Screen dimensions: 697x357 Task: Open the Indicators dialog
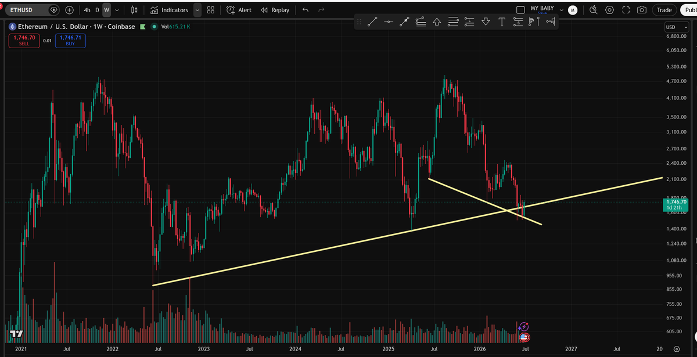click(169, 10)
